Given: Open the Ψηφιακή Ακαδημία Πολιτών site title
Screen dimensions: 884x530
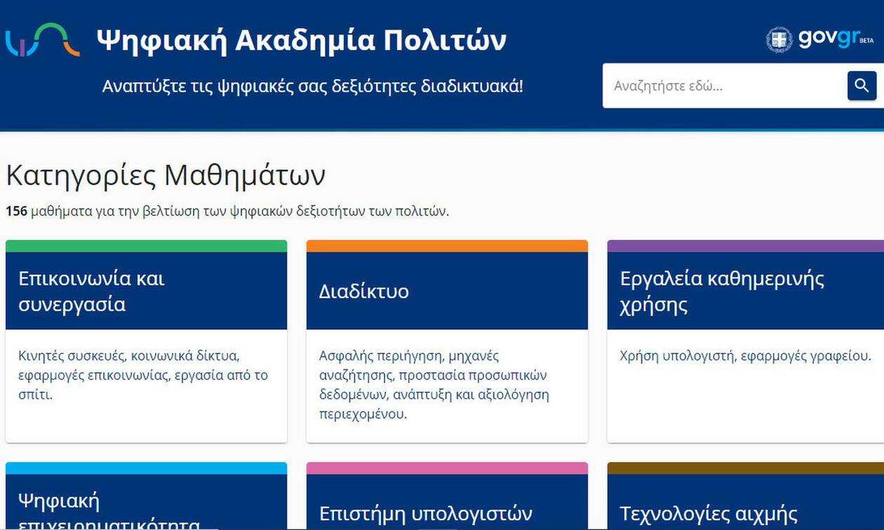Looking at the screenshot, I should click(301, 40).
